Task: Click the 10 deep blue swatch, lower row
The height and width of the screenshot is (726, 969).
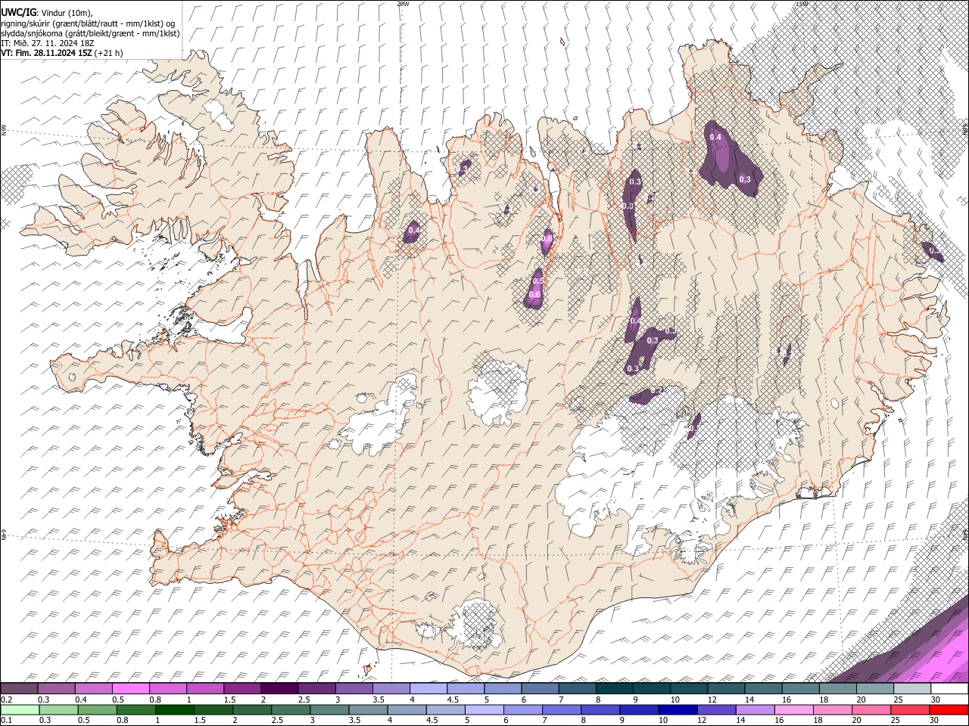Action: tap(677, 709)
